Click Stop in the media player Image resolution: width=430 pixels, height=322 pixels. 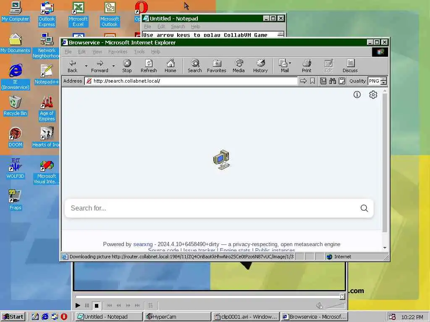click(x=97, y=305)
